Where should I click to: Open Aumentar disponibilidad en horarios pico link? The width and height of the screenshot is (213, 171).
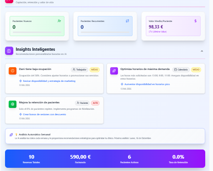pos(147,84)
